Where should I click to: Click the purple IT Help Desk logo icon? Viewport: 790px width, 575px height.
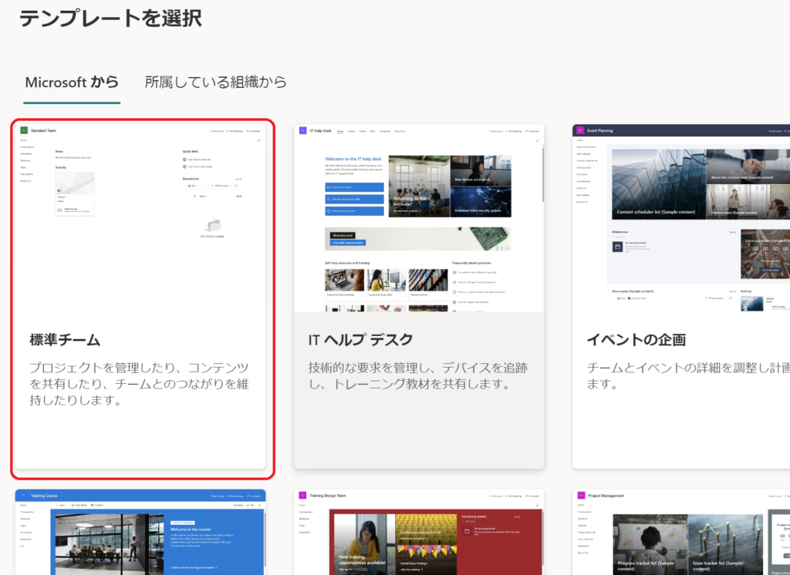pyautogui.click(x=302, y=130)
